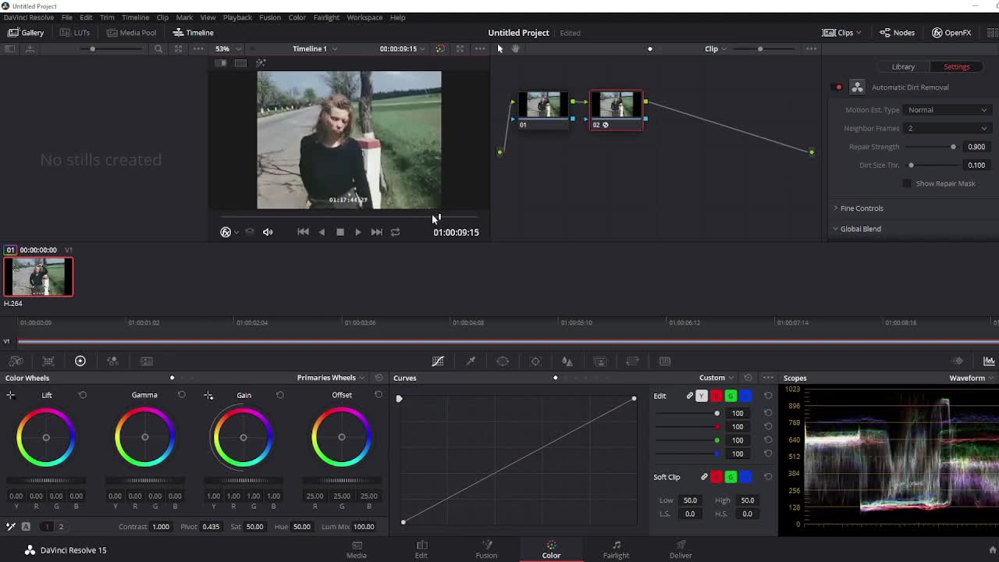Toggle the OpenFX panel button

pos(951,33)
